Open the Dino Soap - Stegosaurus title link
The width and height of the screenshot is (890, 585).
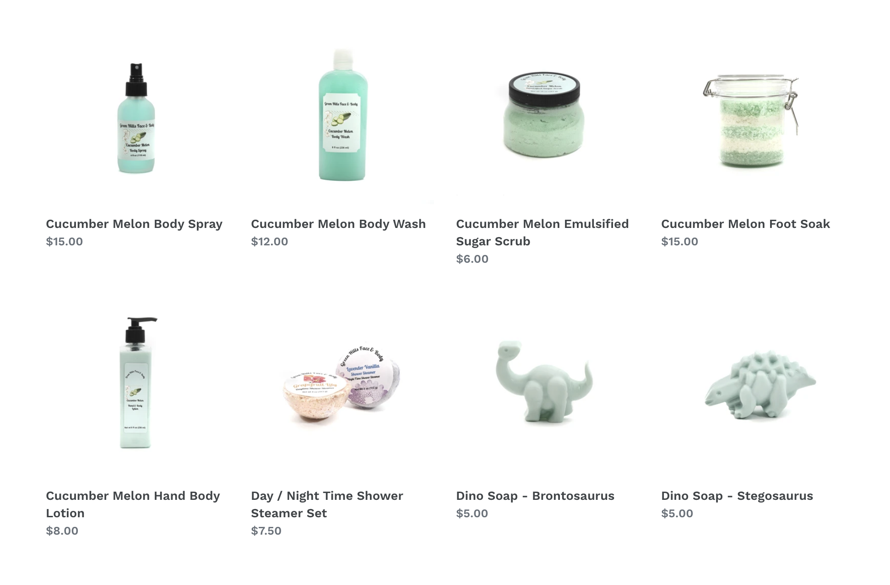[737, 496]
